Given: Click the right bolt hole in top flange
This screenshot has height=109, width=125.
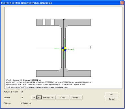Looking at the screenshot, I should [53, 22].
